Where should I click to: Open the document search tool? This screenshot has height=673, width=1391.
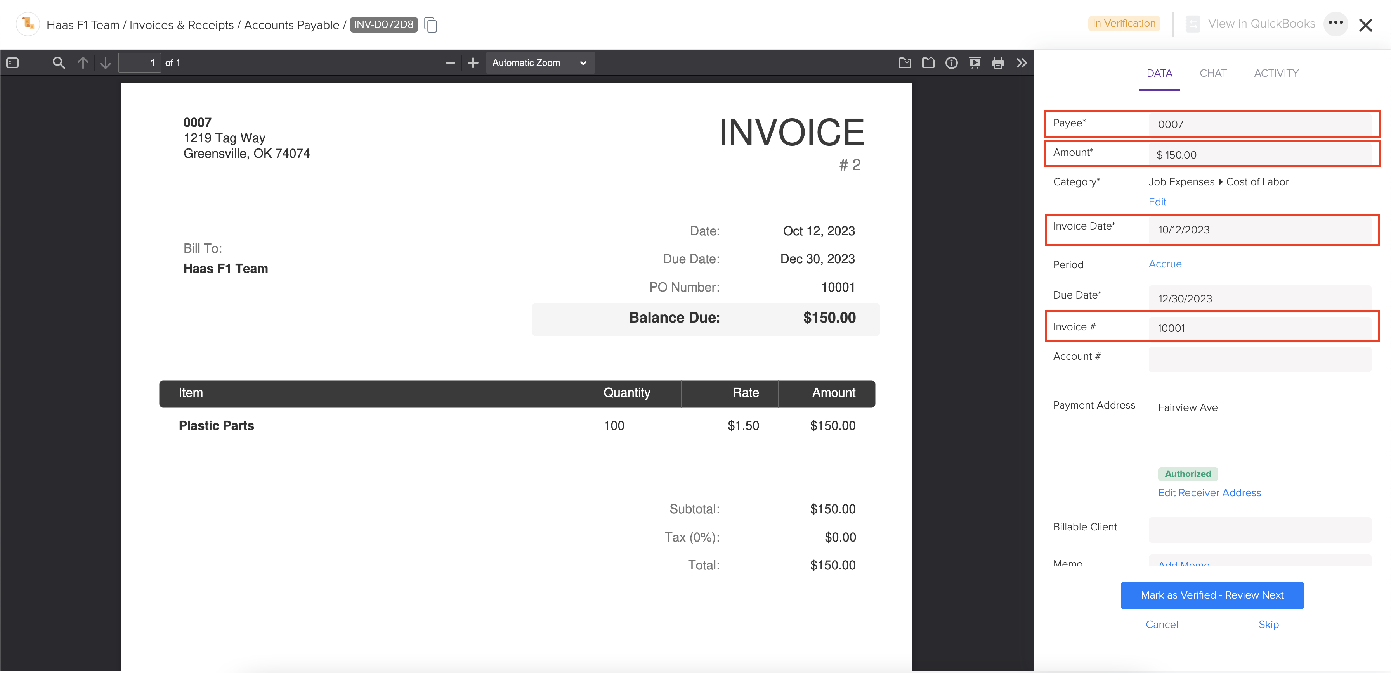point(58,62)
